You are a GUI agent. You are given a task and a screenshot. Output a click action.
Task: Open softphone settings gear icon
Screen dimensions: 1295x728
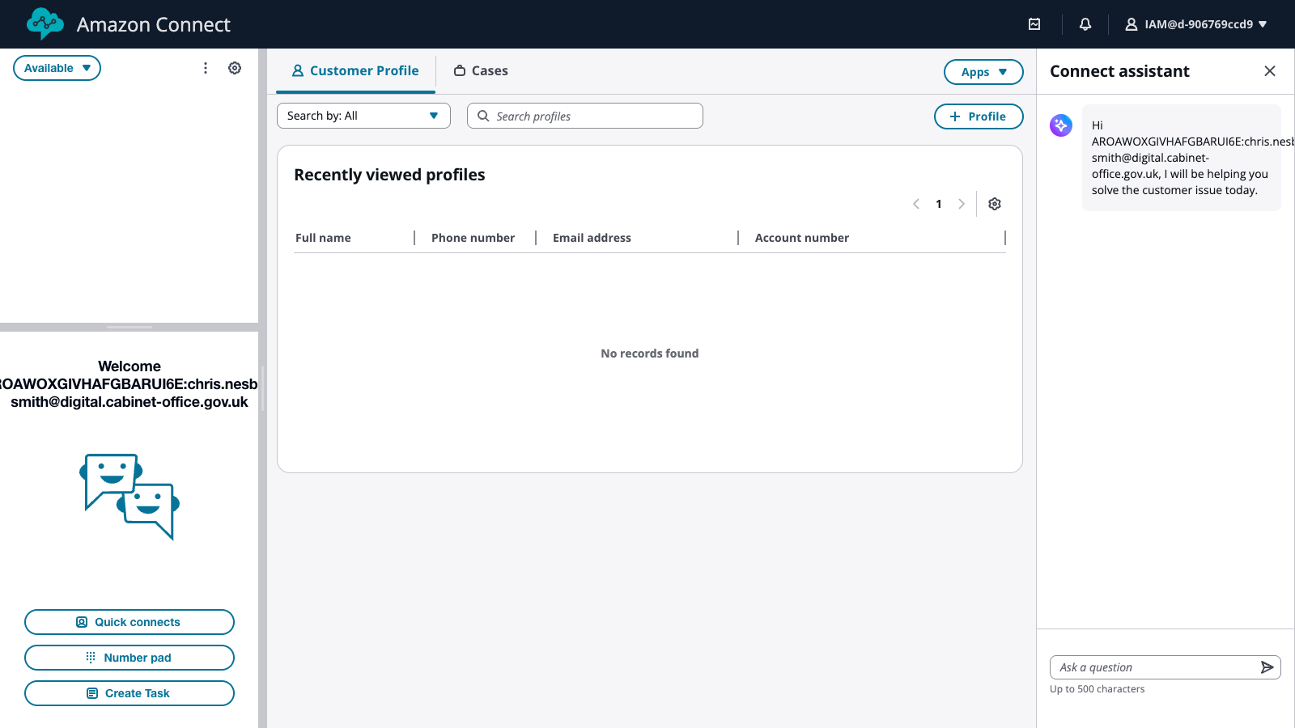(x=235, y=68)
